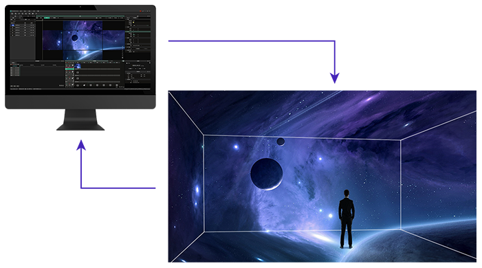The height and width of the screenshot is (268, 482).
Task: Click the yellow color swatch in the properties panel
Action: [x=133, y=22]
